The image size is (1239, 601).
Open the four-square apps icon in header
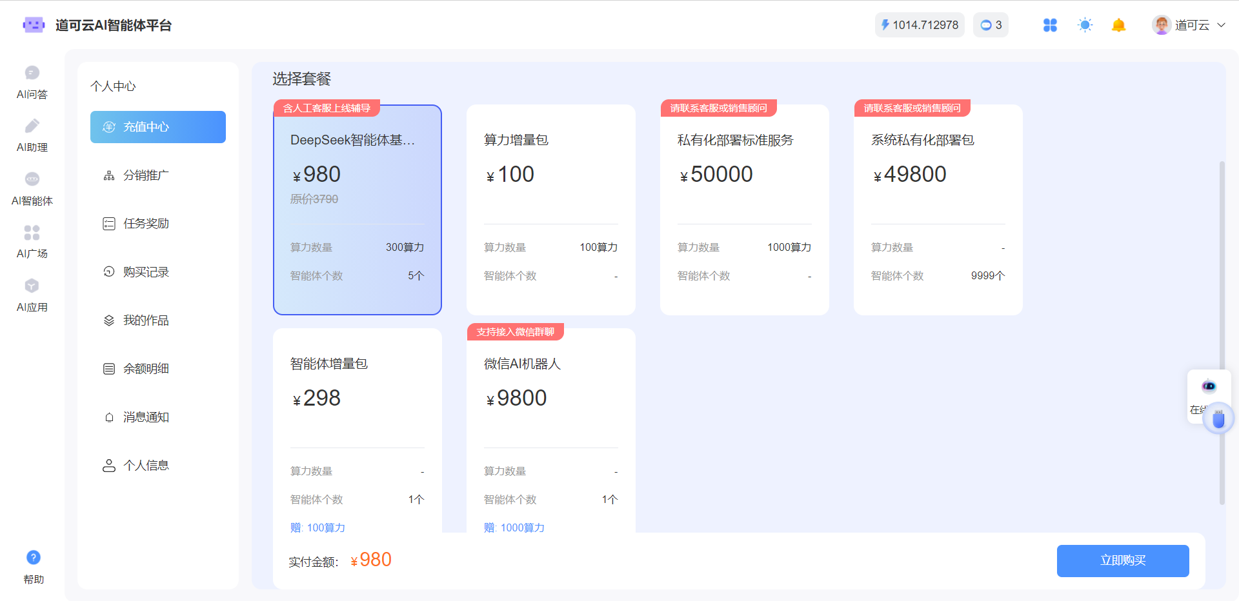[x=1050, y=25]
